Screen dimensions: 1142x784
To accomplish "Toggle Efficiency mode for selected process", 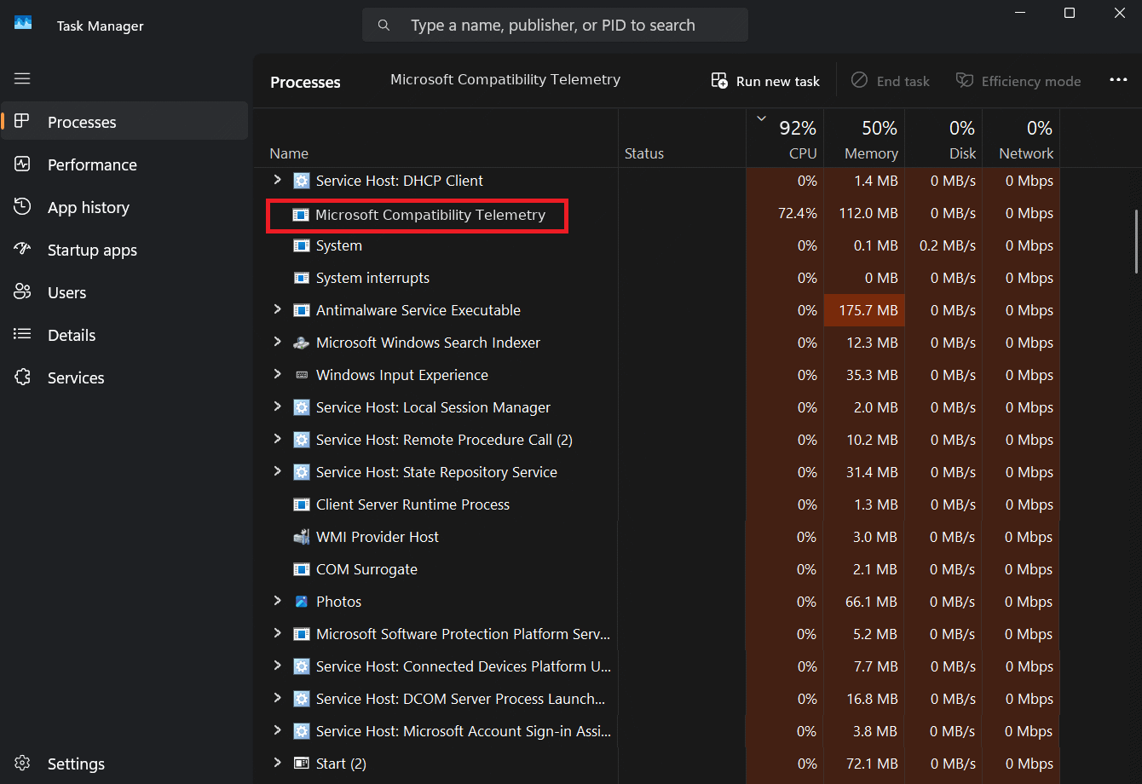I will coord(1018,81).
